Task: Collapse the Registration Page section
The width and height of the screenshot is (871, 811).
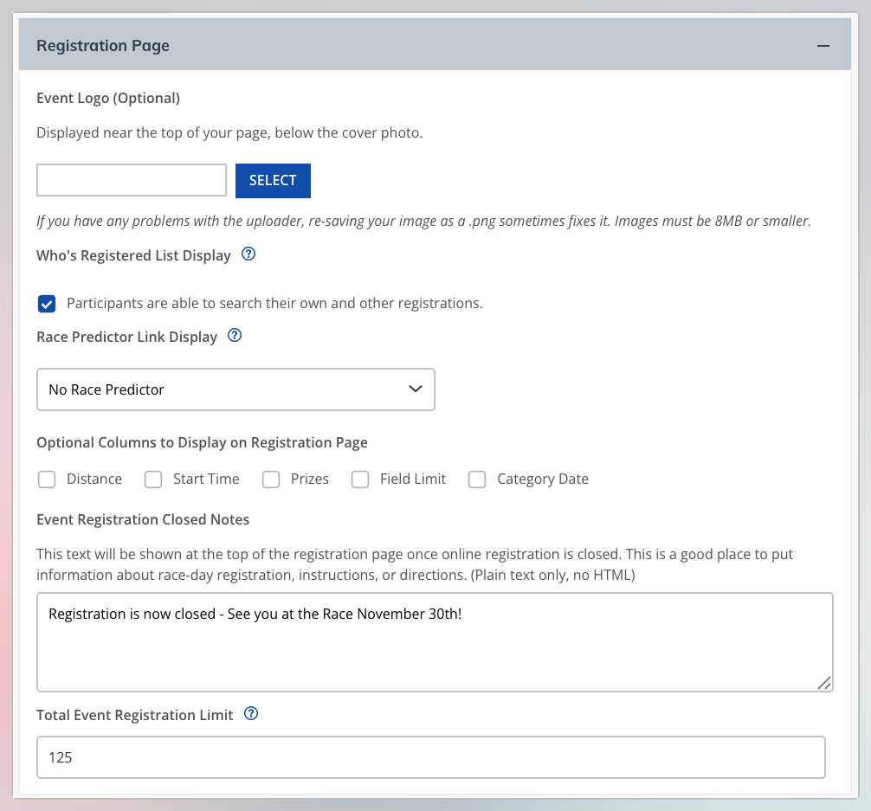Action: tap(823, 46)
